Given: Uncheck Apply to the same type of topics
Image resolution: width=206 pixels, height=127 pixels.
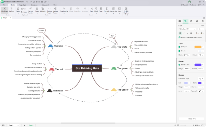Looking at the screenshot, I should (180, 37).
